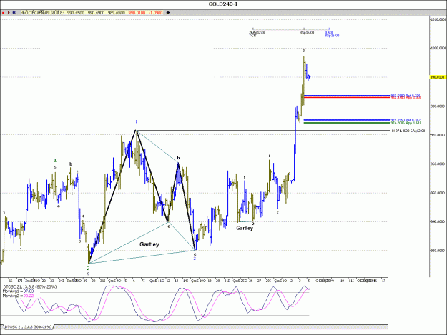Viewport: 447px width, 335px height.
Task: Click the DTOSC 21,13,8,8 (80%-20%) indicator title
Action: (x=29, y=287)
